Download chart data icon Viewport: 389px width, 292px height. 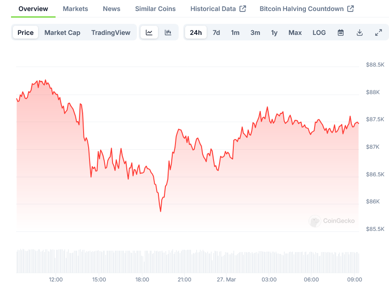coord(360,33)
